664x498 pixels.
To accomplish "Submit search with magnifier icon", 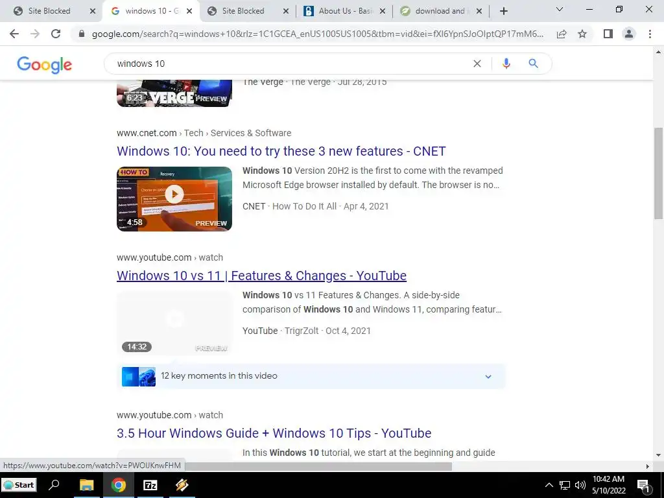I will pos(533,64).
